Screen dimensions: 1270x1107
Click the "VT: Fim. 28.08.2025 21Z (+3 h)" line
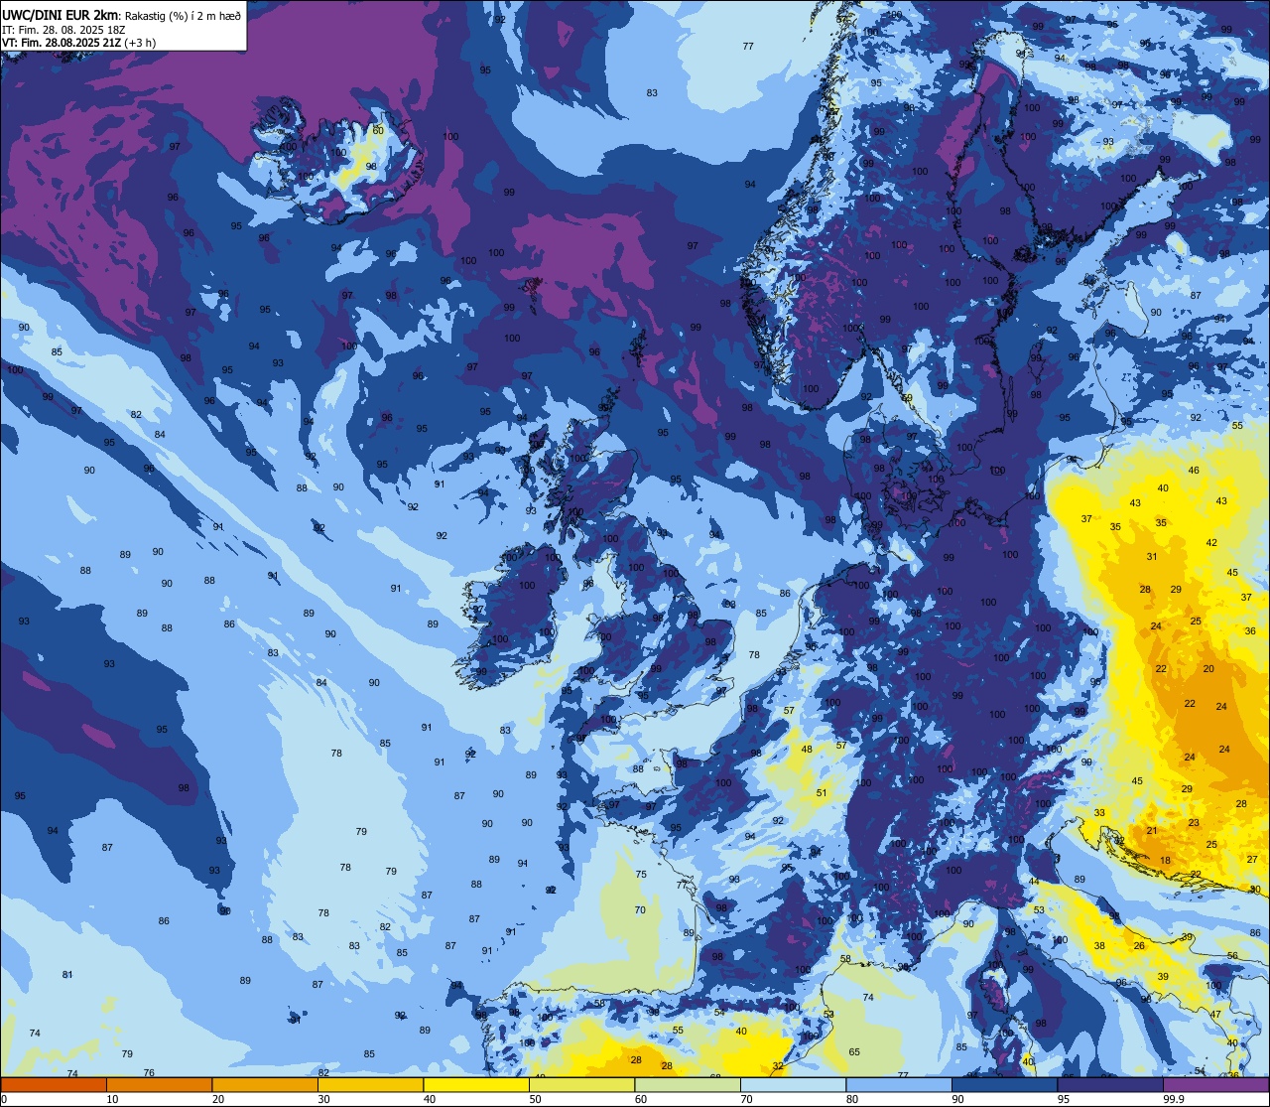pyautogui.click(x=78, y=43)
